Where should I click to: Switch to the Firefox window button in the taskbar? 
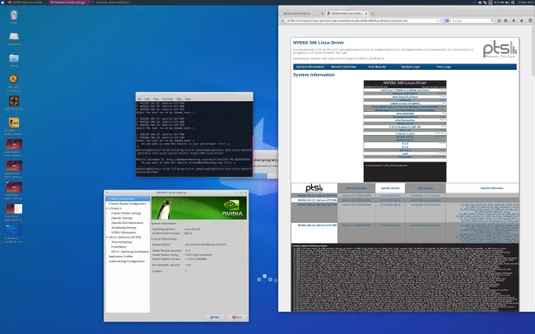click(27, 2)
